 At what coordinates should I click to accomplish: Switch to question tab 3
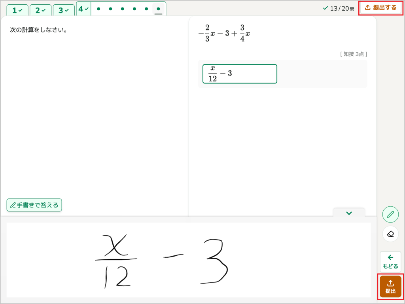point(64,10)
